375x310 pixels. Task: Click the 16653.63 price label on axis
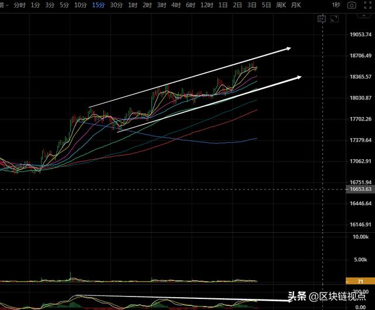click(359, 190)
